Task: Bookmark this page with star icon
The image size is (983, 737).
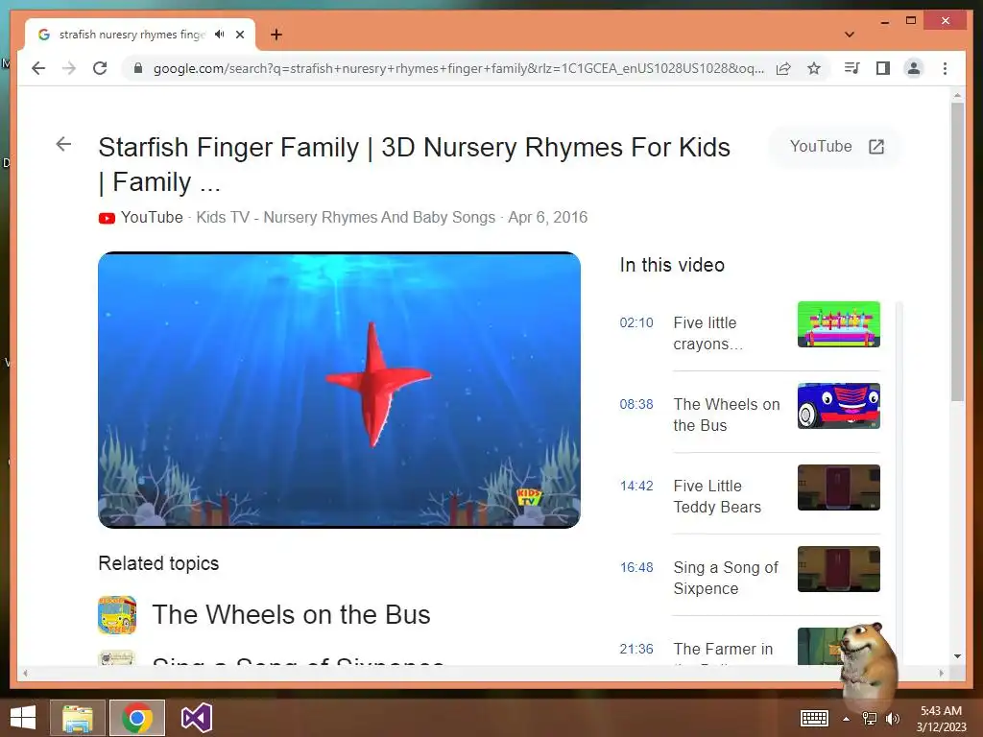Action: [x=814, y=68]
